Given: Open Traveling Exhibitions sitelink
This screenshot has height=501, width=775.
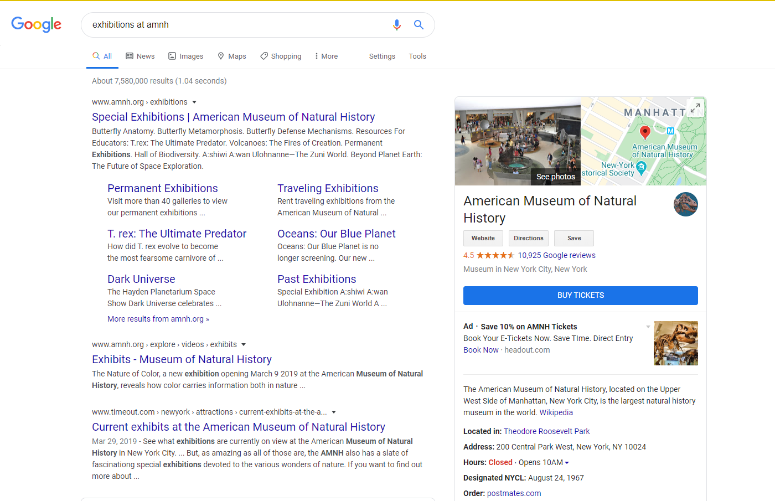Looking at the screenshot, I should (328, 188).
